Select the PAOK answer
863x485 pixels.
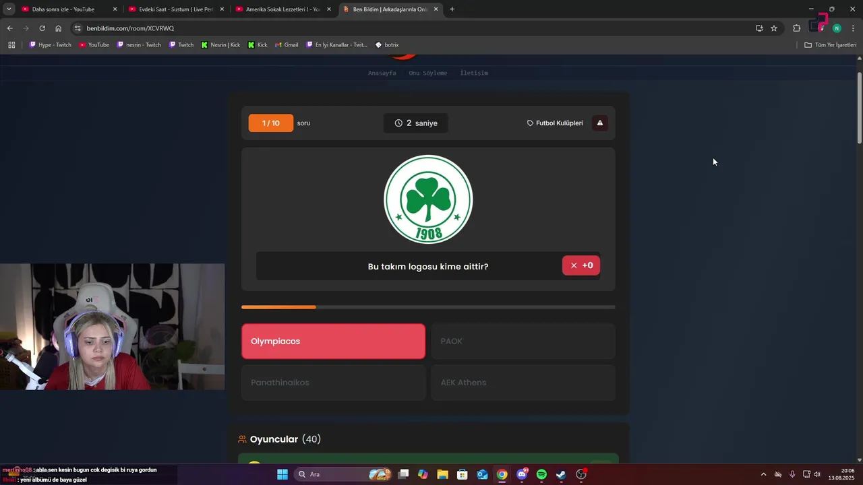click(x=523, y=341)
